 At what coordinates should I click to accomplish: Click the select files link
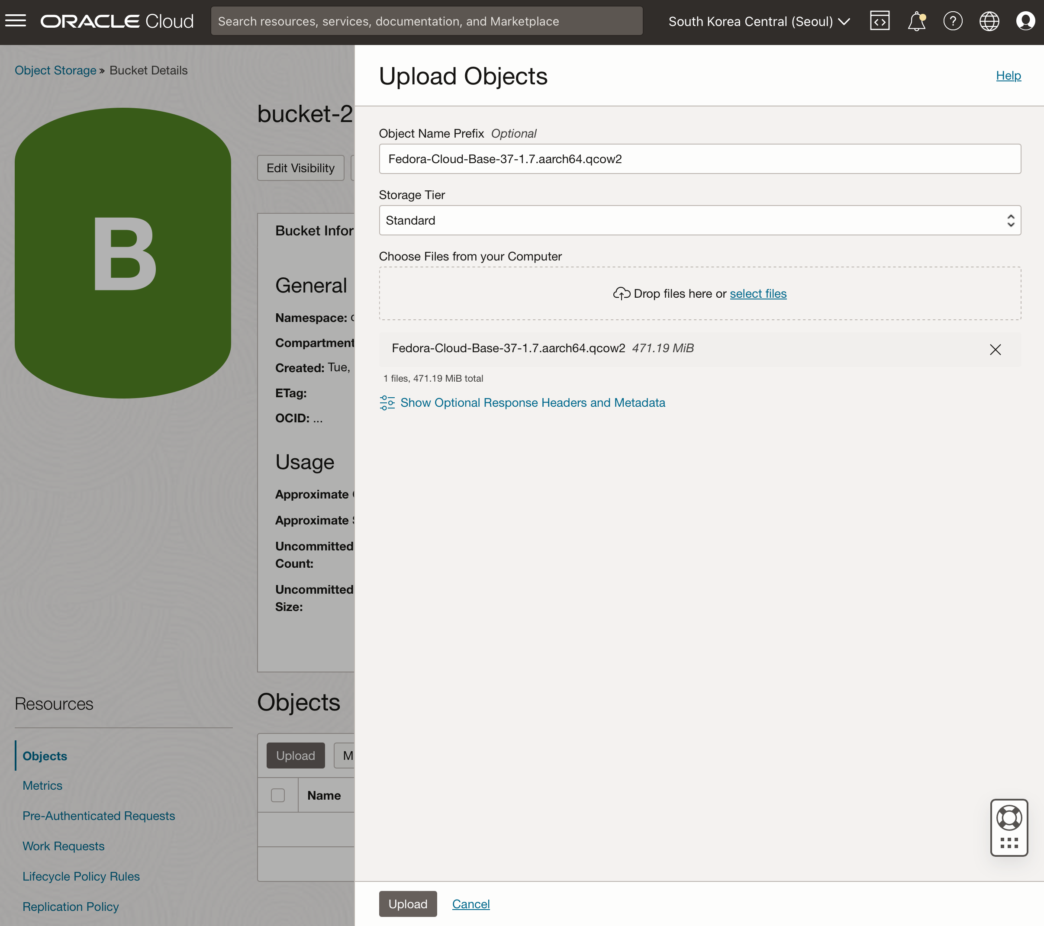[758, 294]
